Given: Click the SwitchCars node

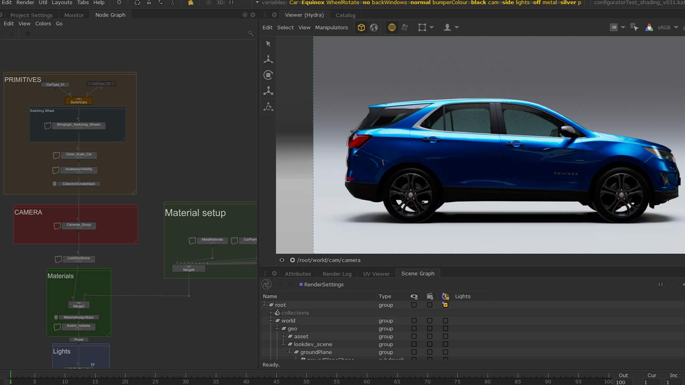Looking at the screenshot, I should (x=79, y=102).
